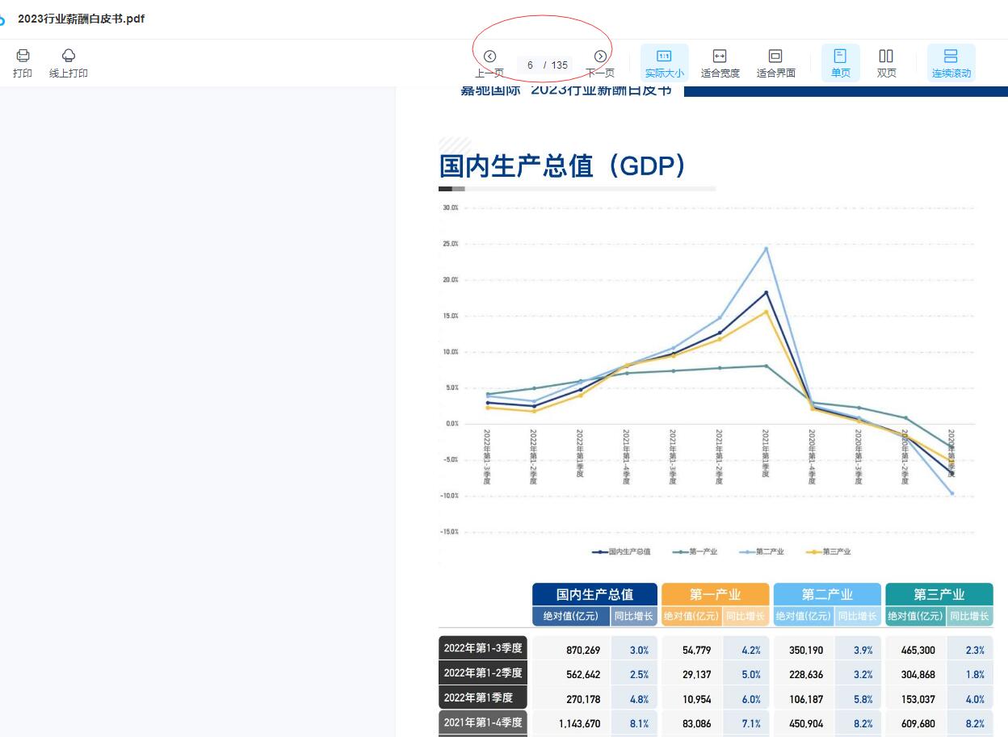Viewport: 1008px width, 737px height.
Task: Click the 国内生产总值 dark blue legend entry
Action: pyautogui.click(x=622, y=552)
